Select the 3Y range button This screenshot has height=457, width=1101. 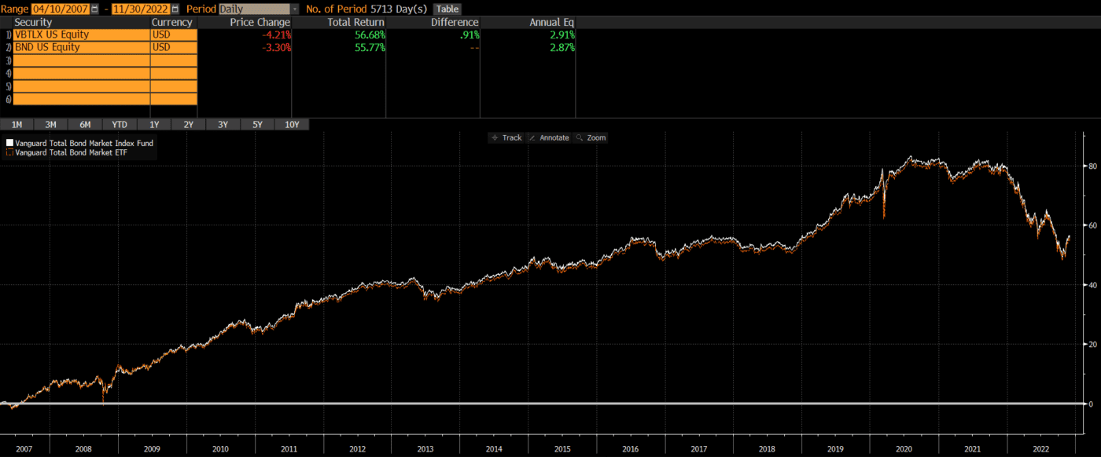pos(223,125)
